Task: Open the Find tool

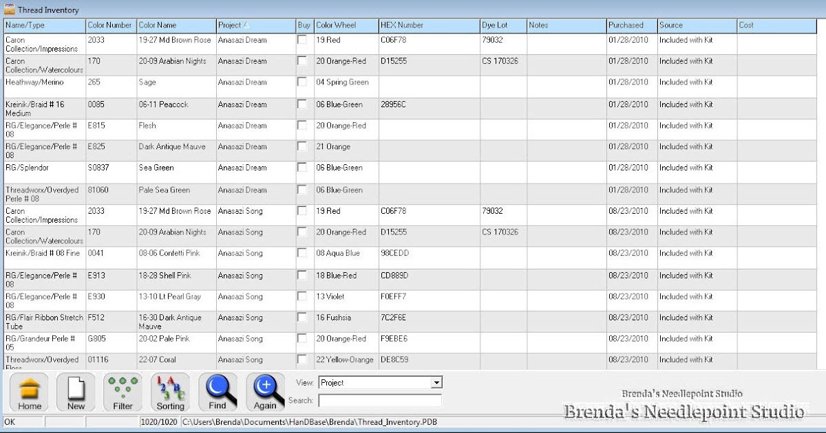Action: point(218,392)
